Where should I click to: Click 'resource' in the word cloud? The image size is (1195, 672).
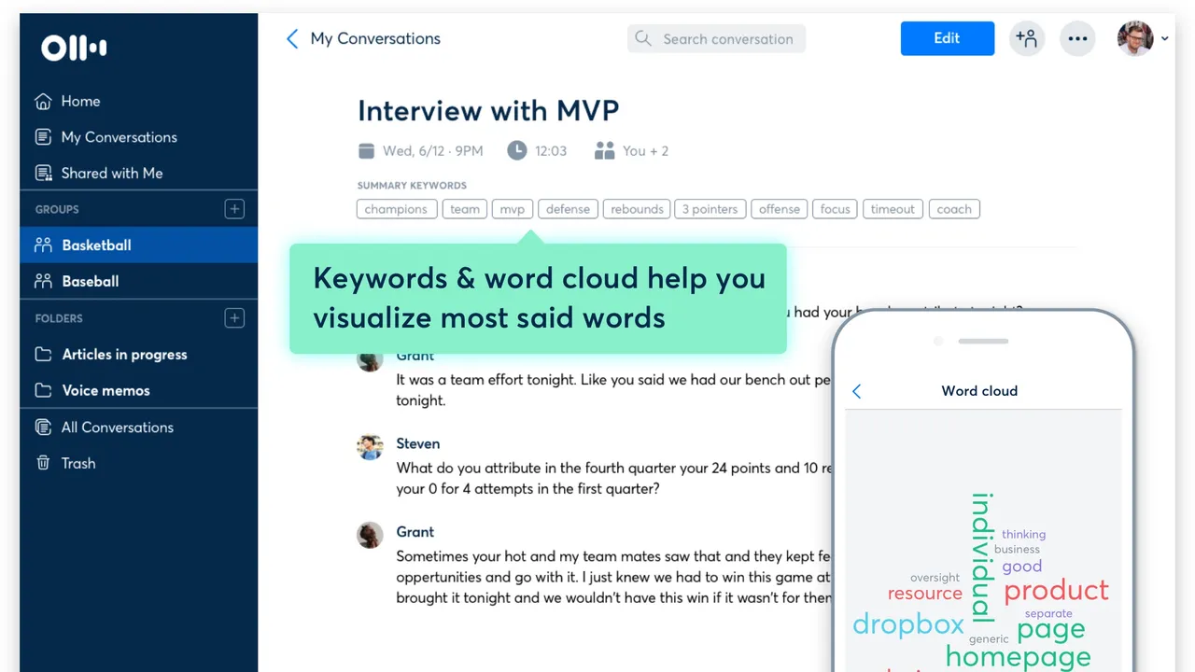[924, 594]
